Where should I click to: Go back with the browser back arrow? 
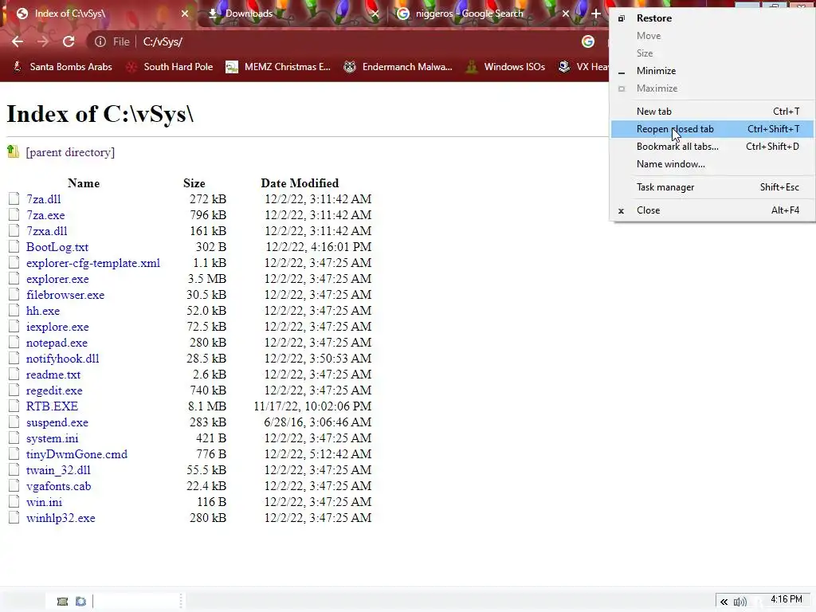tap(18, 41)
